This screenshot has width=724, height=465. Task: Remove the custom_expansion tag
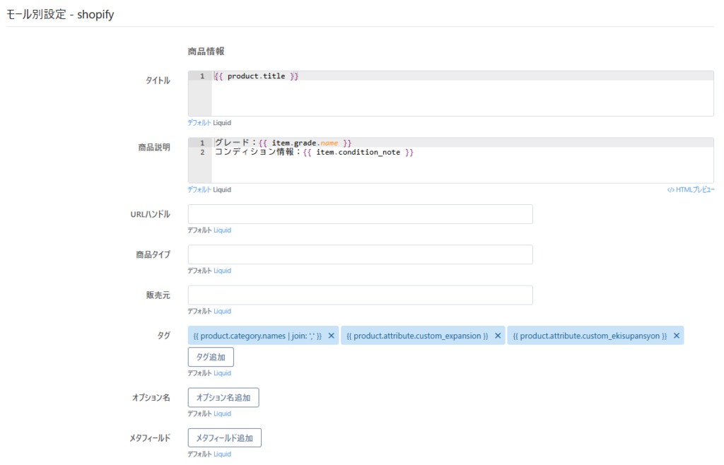pyautogui.click(x=498, y=336)
